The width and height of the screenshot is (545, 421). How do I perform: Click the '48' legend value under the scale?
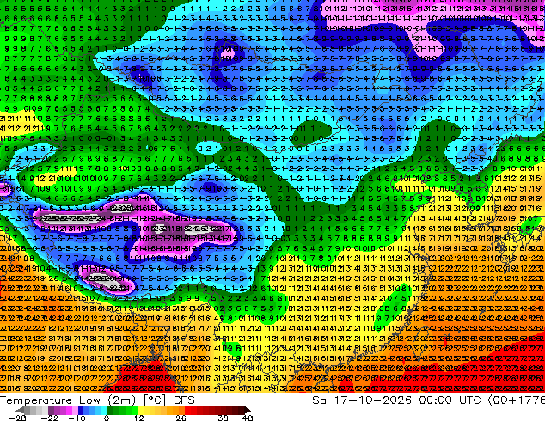point(248,418)
